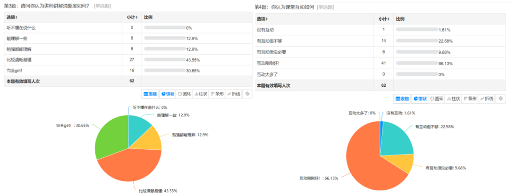Switch question 4 chart to 折线 line
Image resolution: width=510 pixels, height=195 pixels.
coord(486,99)
